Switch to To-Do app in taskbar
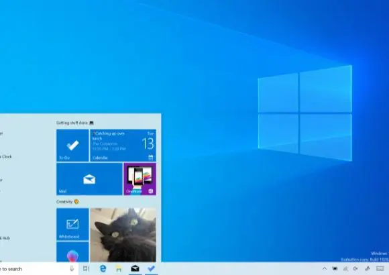 [x=152, y=268]
